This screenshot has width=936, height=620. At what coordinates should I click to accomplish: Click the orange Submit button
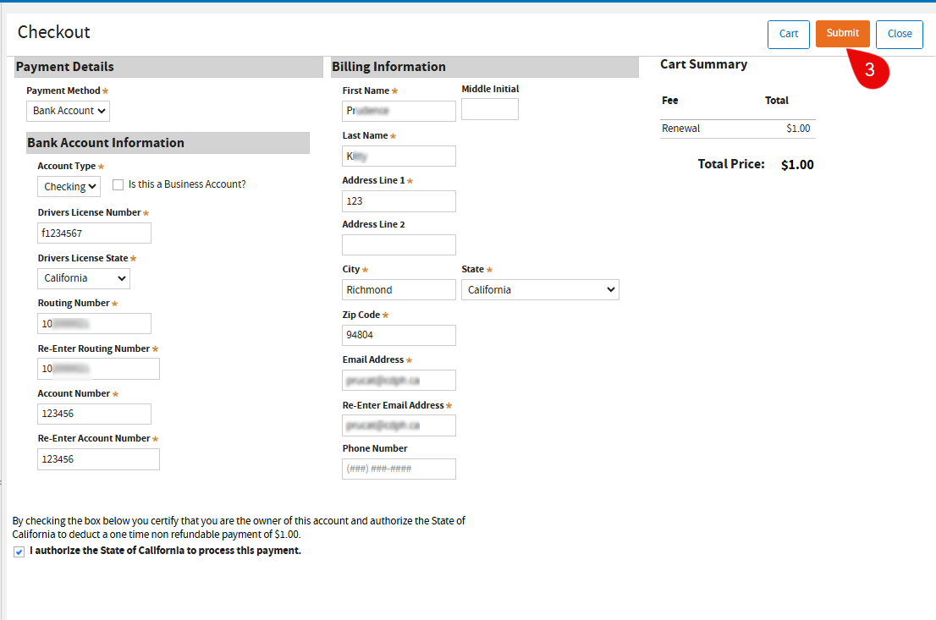pos(842,34)
